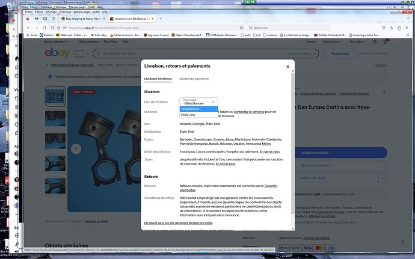Viewport: 415px width, 259px height.
Task: Open the Fichier menu
Action: [x=29, y=12]
